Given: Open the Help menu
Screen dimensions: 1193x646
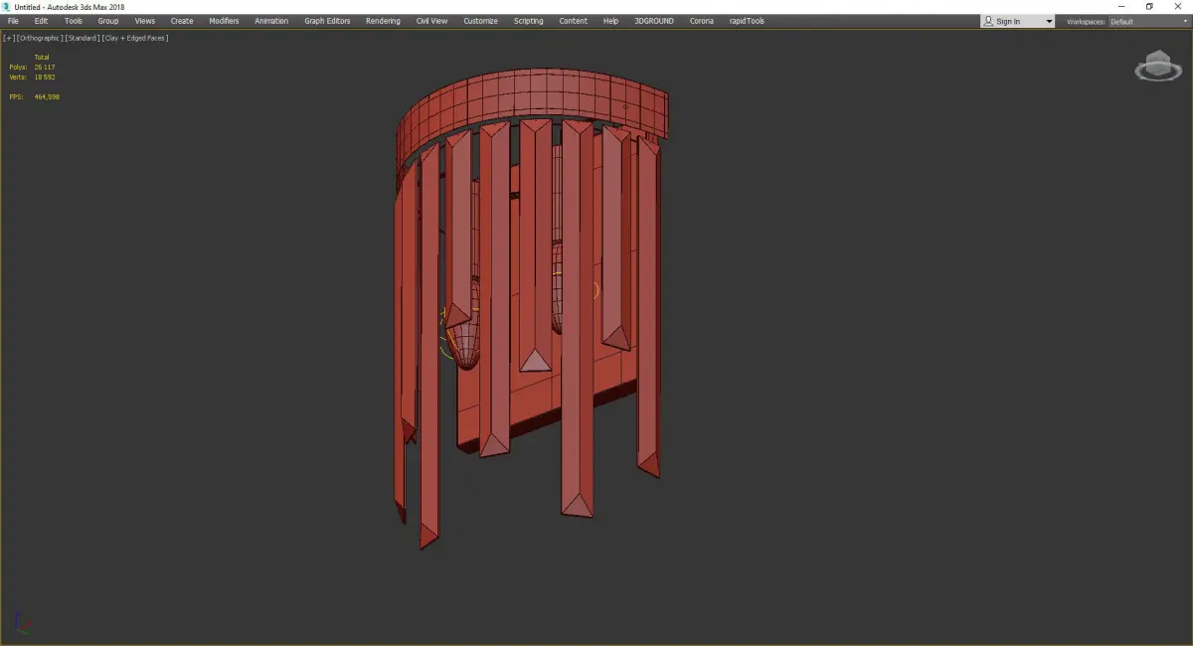Looking at the screenshot, I should click(x=610, y=21).
